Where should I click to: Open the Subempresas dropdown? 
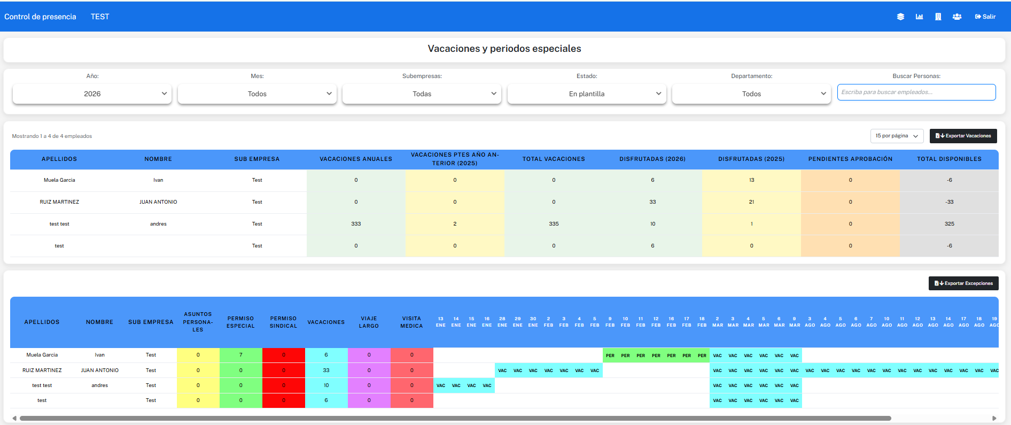pos(422,94)
